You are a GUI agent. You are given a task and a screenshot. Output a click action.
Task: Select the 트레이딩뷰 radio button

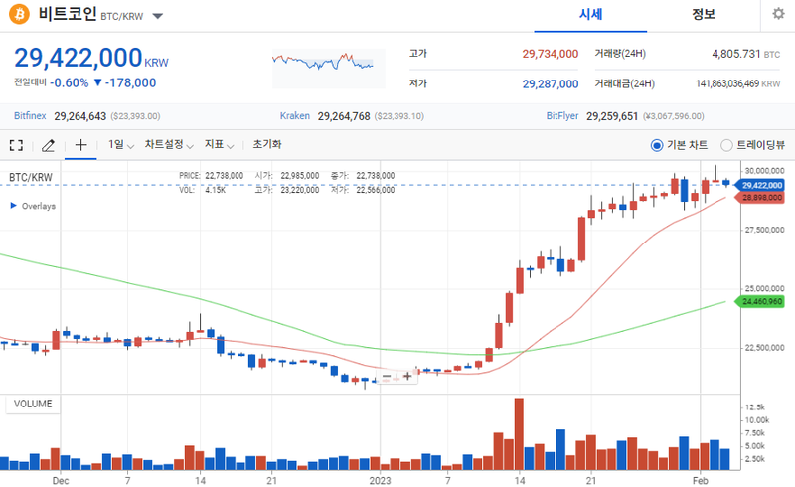726,145
